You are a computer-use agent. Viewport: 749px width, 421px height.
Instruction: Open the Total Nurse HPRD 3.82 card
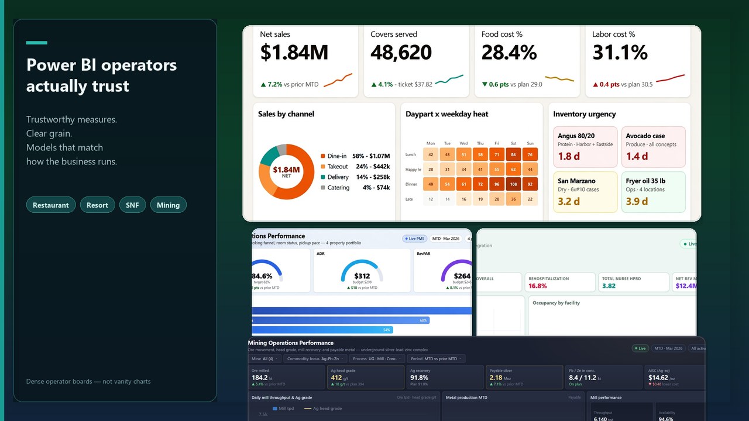[634, 282]
